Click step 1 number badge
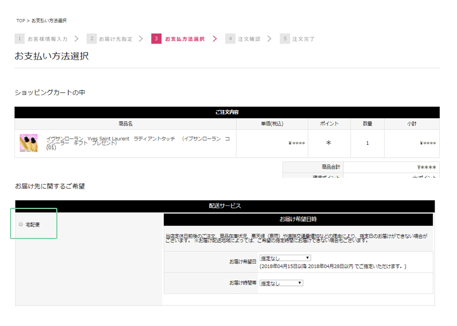 [20, 39]
